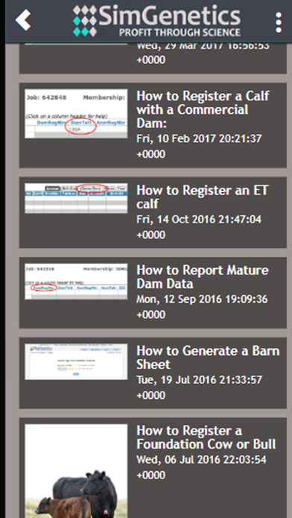
Task: Click the 29 Mar 2017 date text
Action: click(x=203, y=46)
